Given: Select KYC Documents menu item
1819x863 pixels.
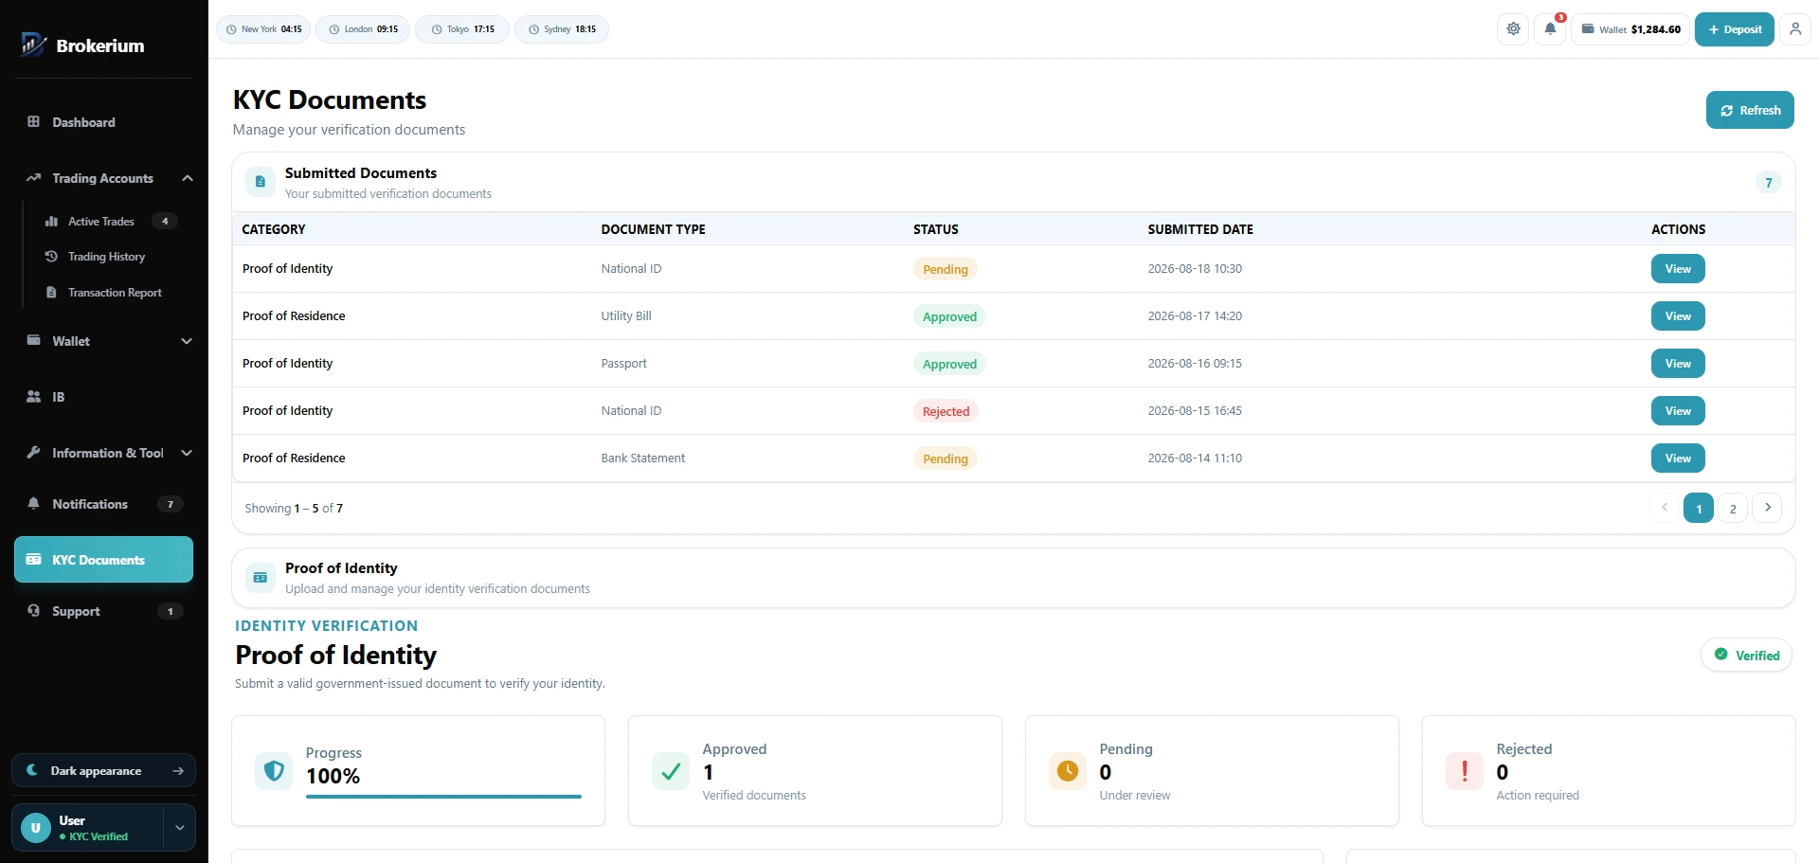Looking at the screenshot, I should 104,560.
